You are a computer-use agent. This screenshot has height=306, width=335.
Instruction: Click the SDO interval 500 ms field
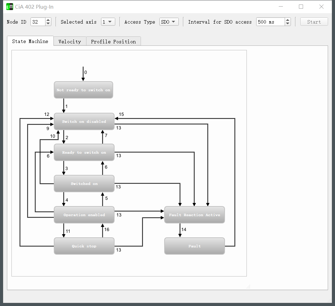(x=270, y=22)
